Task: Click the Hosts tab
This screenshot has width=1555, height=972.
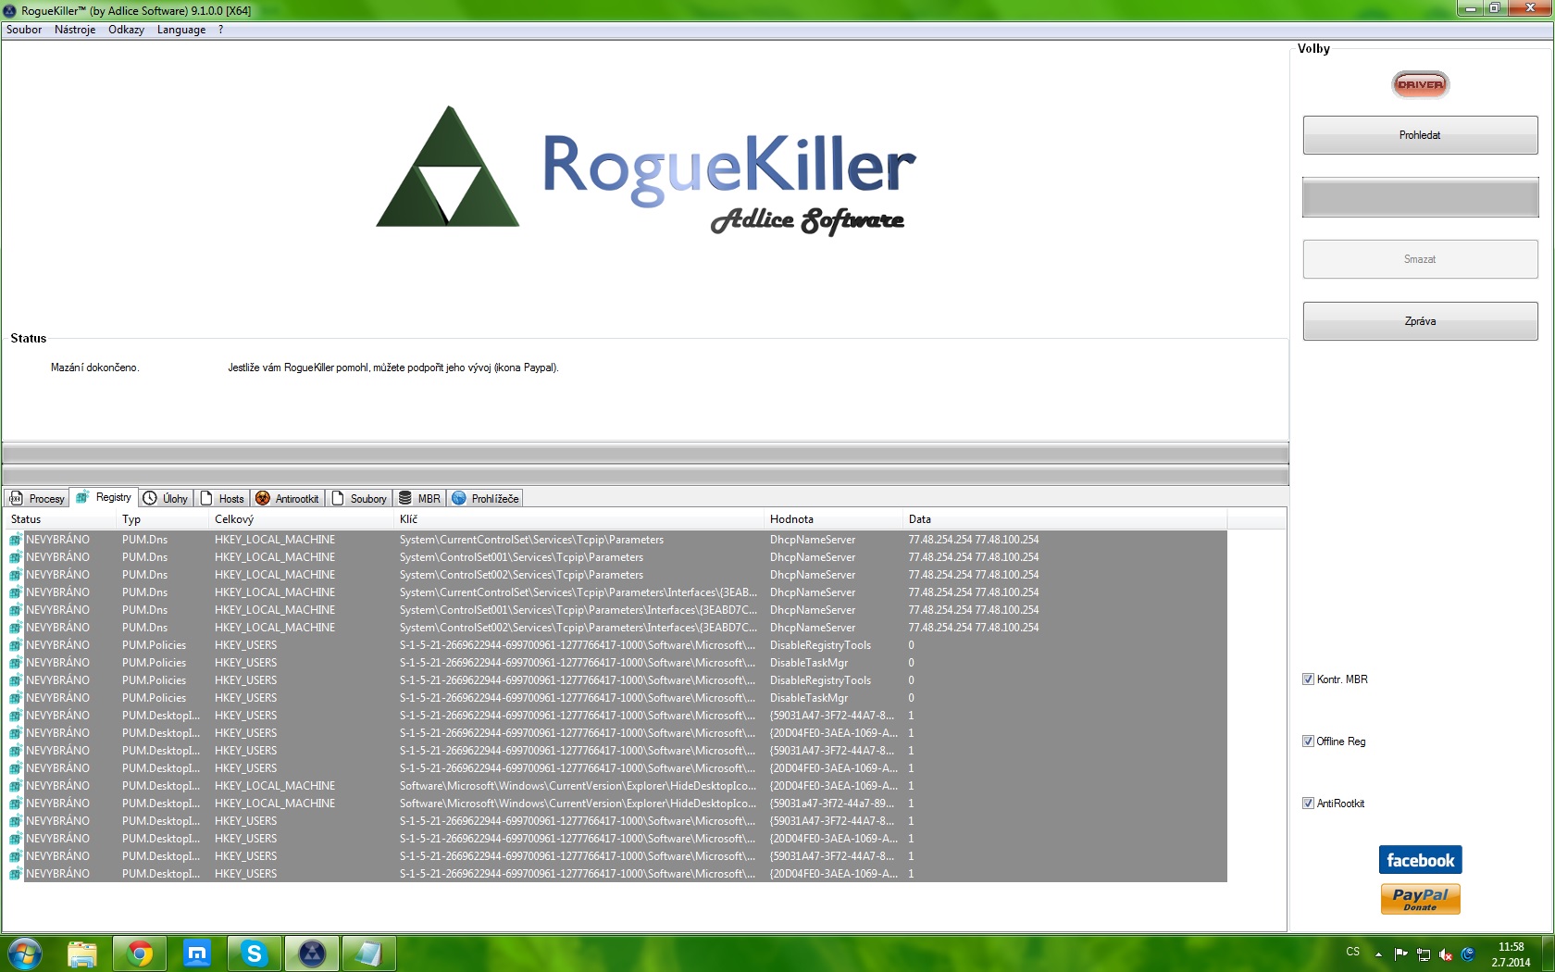Action: pos(222,498)
